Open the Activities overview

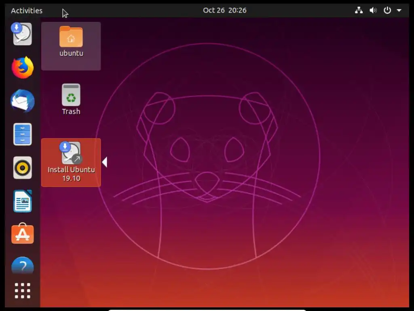tap(27, 11)
